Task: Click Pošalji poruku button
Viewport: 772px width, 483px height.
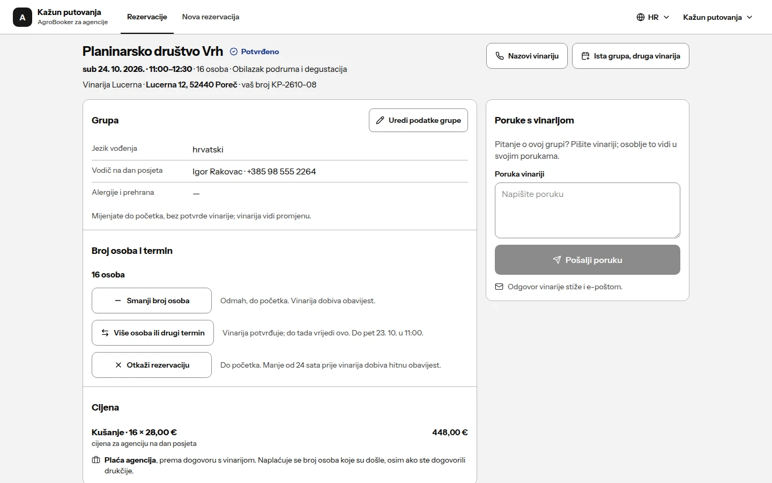Action: click(588, 260)
